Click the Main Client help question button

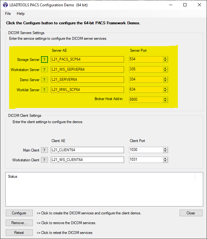[44, 150]
